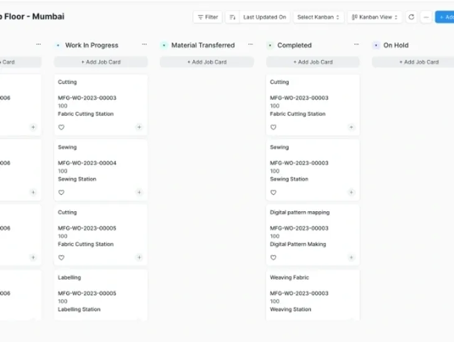The width and height of the screenshot is (454, 342).
Task: Like the Cutting MFG-WO-2023-00003 Work In Progress card
Action: 62,127
